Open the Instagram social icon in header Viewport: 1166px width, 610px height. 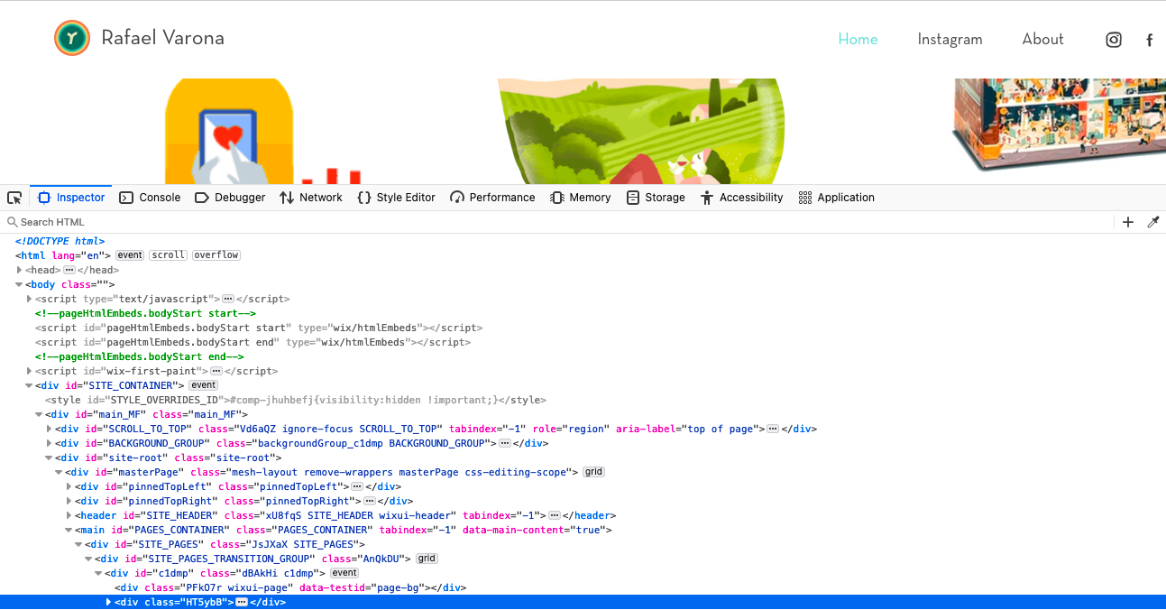tap(1114, 40)
